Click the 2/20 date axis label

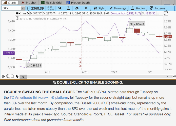click(x=84, y=72)
